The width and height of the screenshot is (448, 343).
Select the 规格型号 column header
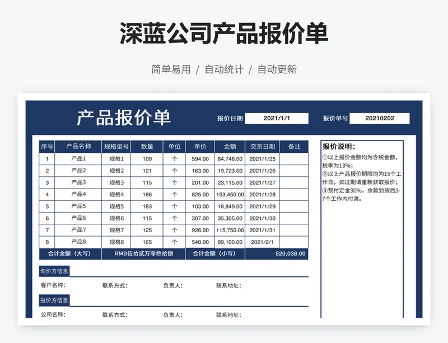coord(116,147)
